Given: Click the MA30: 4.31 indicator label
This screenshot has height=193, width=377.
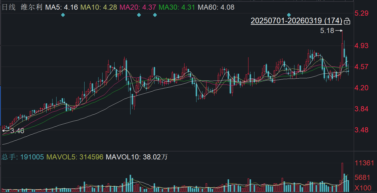Looking at the screenshot, I should coord(177,7).
